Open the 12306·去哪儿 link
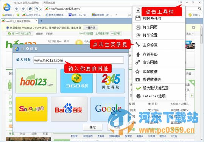This screenshot has height=142, width=204. [180, 104]
